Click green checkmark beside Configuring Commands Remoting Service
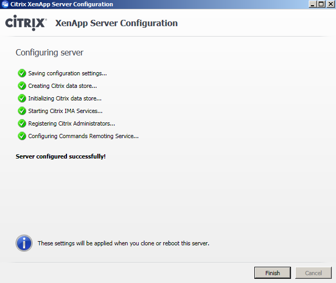 click(x=22, y=136)
